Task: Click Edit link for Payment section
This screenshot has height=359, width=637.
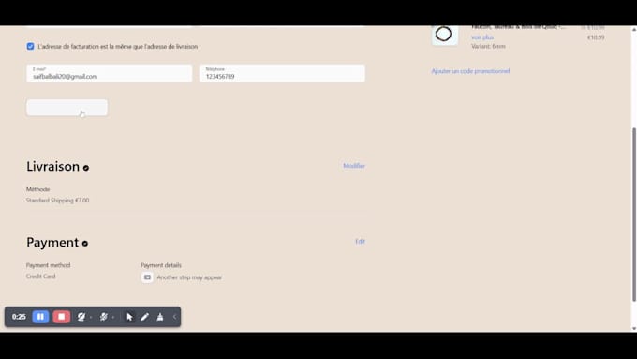Action: (x=360, y=242)
